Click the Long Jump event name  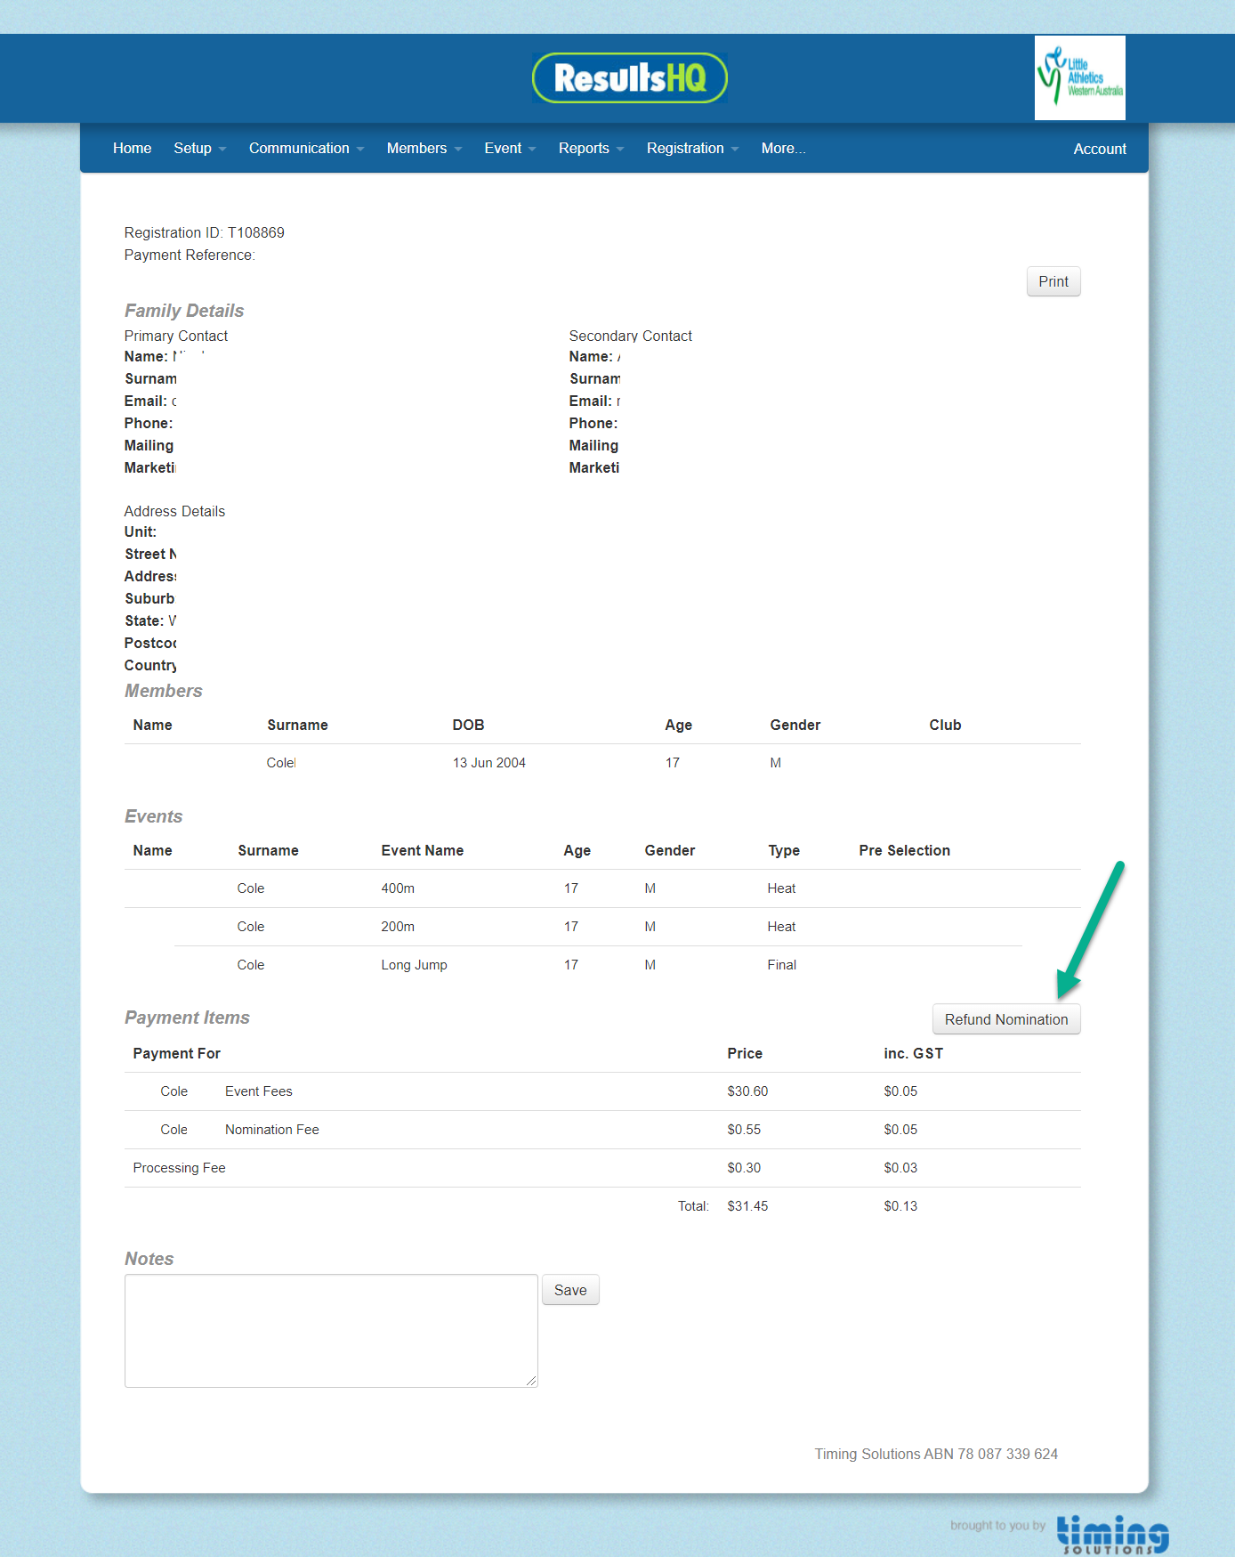pos(414,965)
